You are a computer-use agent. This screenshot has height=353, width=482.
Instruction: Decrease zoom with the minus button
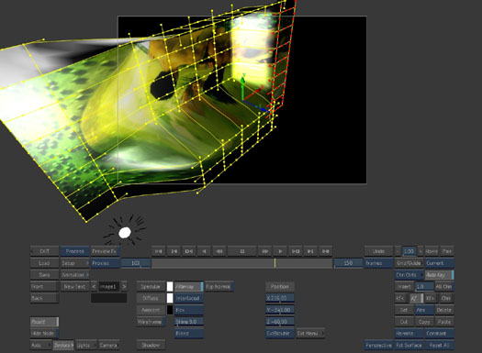pyautogui.click(x=398, y=251)
